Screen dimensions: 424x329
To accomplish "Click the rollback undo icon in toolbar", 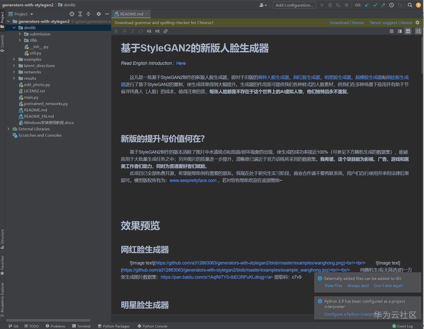I will [x=400, y=5].
